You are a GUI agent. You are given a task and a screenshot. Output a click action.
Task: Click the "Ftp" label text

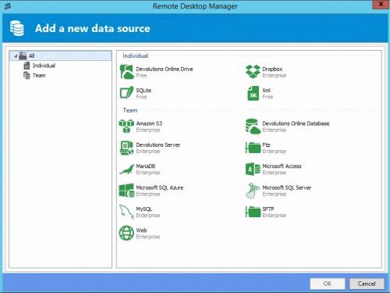pyautogui.click(x=266, y=145)
